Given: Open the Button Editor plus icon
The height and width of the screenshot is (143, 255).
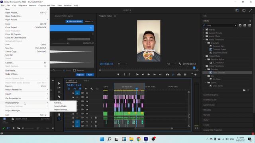Looking at the screenshot, I should point(196,75).
